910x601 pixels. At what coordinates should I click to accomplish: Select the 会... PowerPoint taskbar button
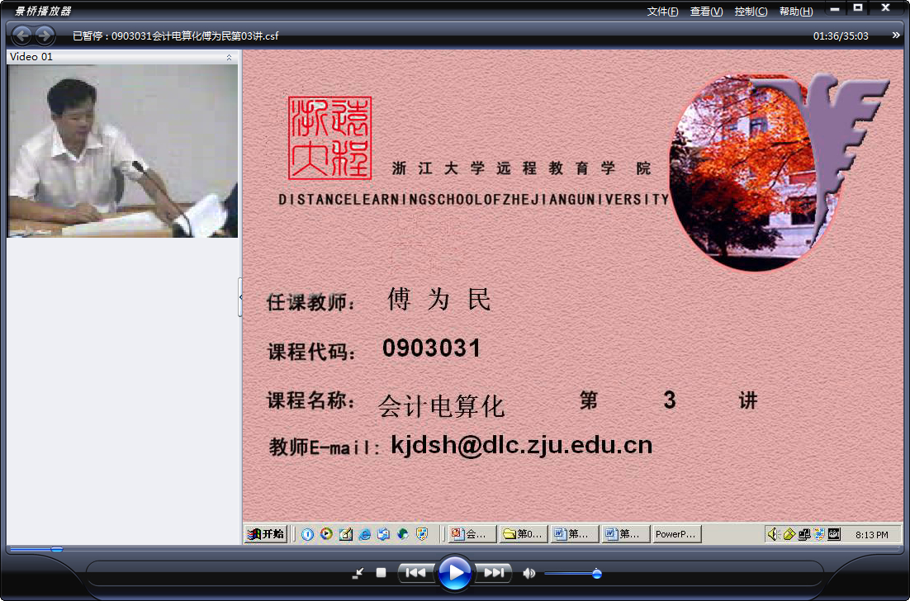click(x=472, y=533)
